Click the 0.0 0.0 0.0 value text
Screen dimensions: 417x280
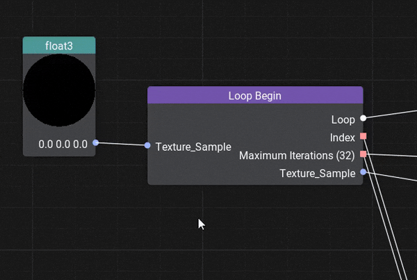[63, 145]
